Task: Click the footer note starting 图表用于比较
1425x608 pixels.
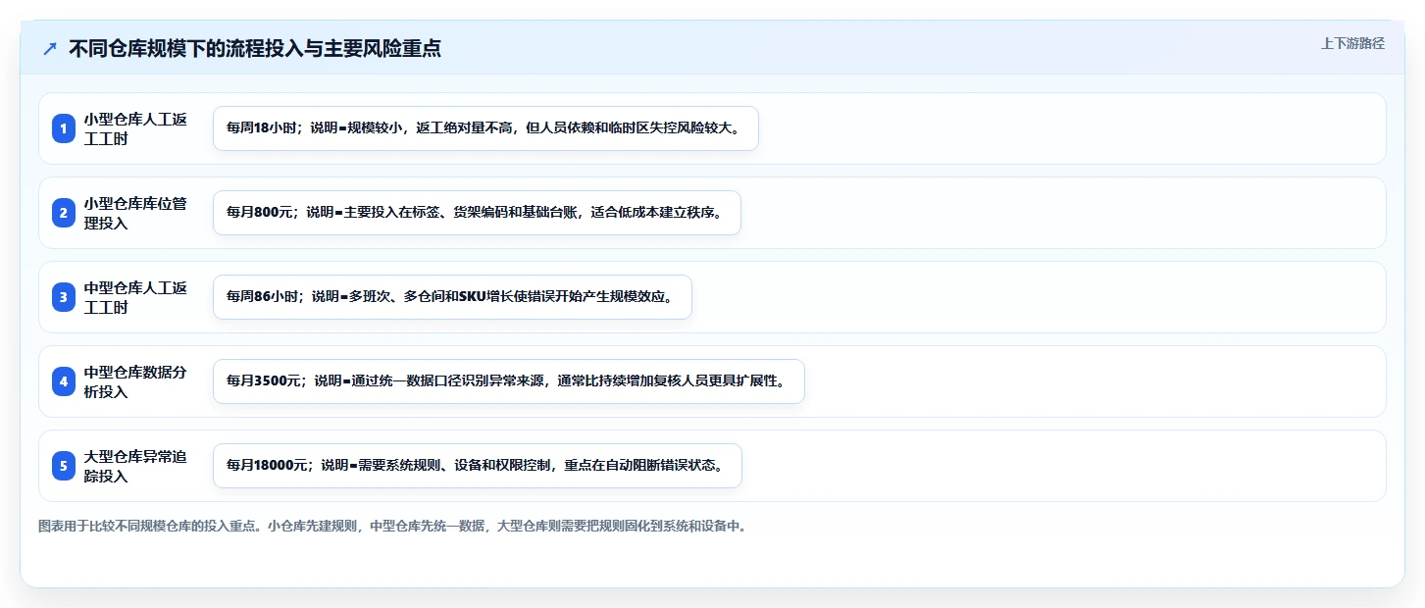Action: click(x=392, y=526)
